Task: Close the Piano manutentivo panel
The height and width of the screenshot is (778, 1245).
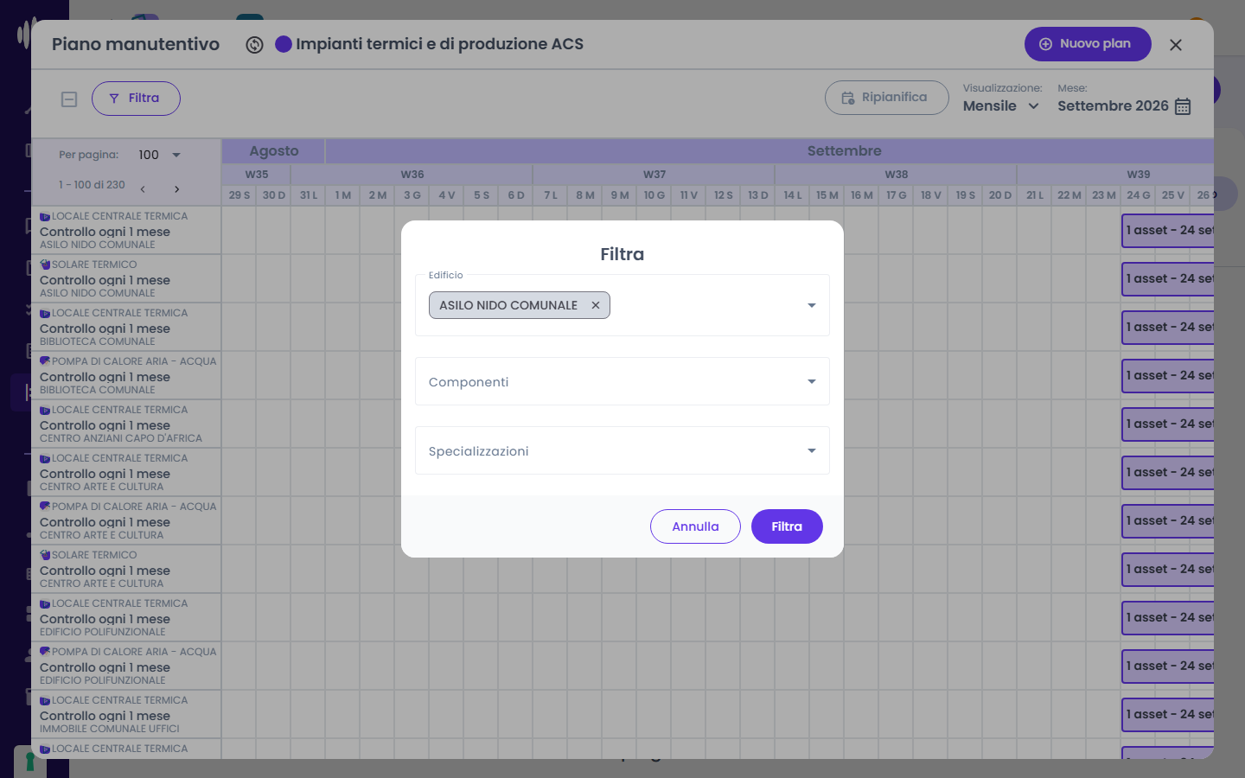Action: click(1176, 45)
